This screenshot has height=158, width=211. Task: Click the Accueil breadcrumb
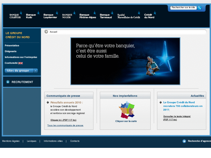coord(53,32)
